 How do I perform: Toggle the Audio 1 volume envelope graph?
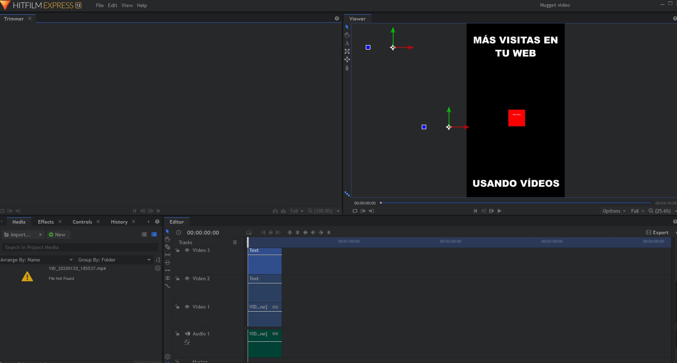187,342
